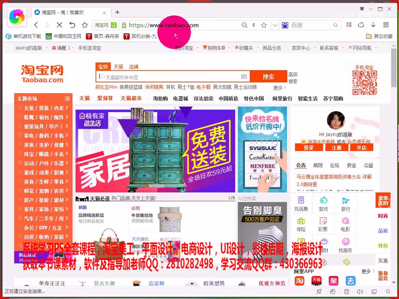Screen dimensions: 399x299
Task: Click camera image search icon
Action: point(244,77)
